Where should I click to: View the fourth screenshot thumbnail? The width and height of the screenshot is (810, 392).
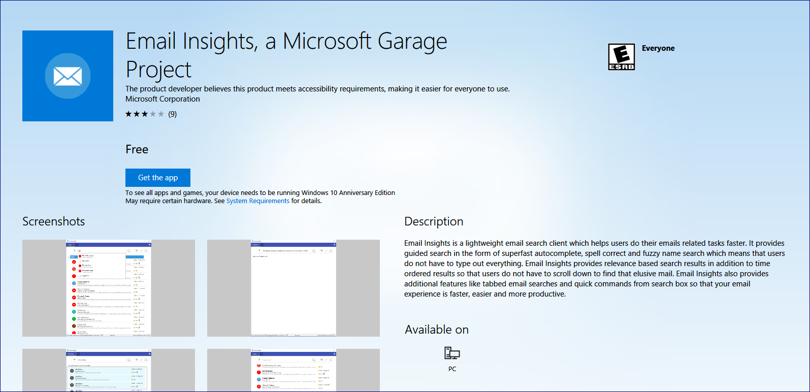(x=294, y=370)
